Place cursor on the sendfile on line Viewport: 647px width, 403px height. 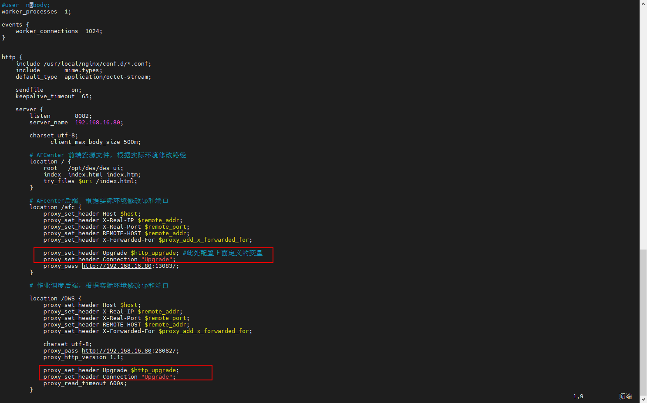point(48,90)
